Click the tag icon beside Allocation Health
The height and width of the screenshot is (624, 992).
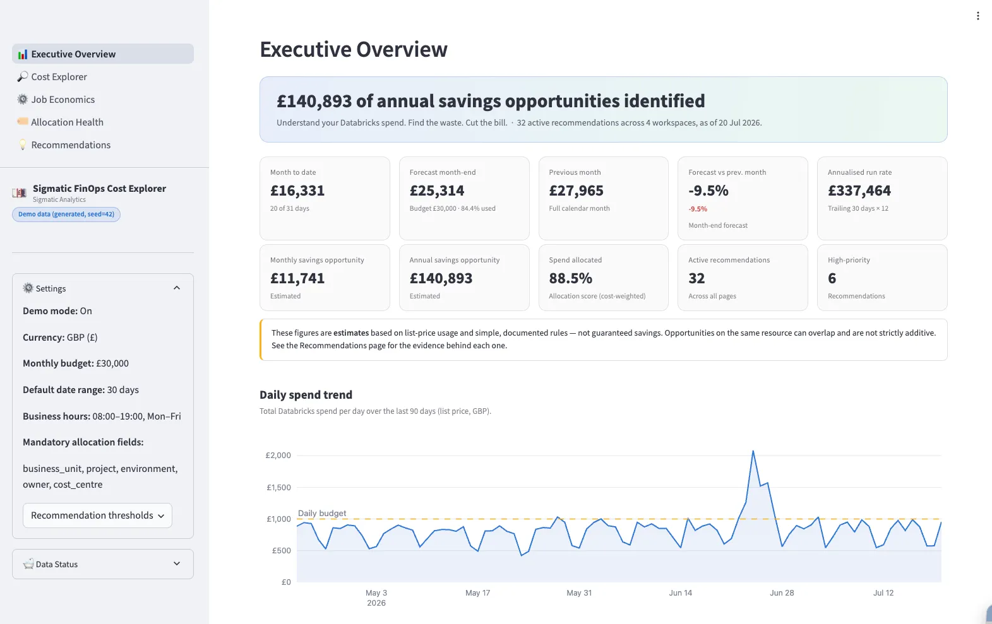(23, 121)
